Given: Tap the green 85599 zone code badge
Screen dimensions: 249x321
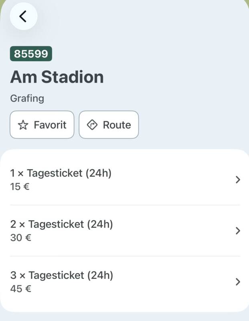Looking at the screenshot, I should pyautogui.click(x=31, y=54).
